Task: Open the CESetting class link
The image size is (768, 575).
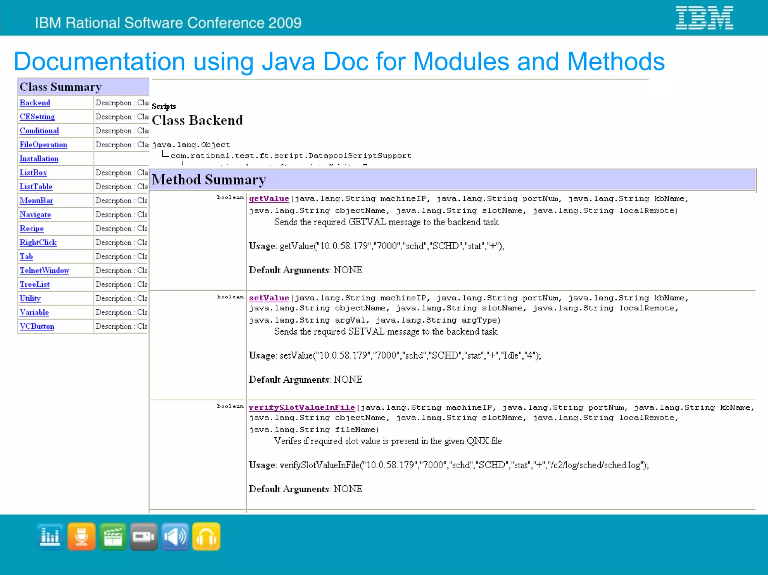Action: [x=37, y=117]
